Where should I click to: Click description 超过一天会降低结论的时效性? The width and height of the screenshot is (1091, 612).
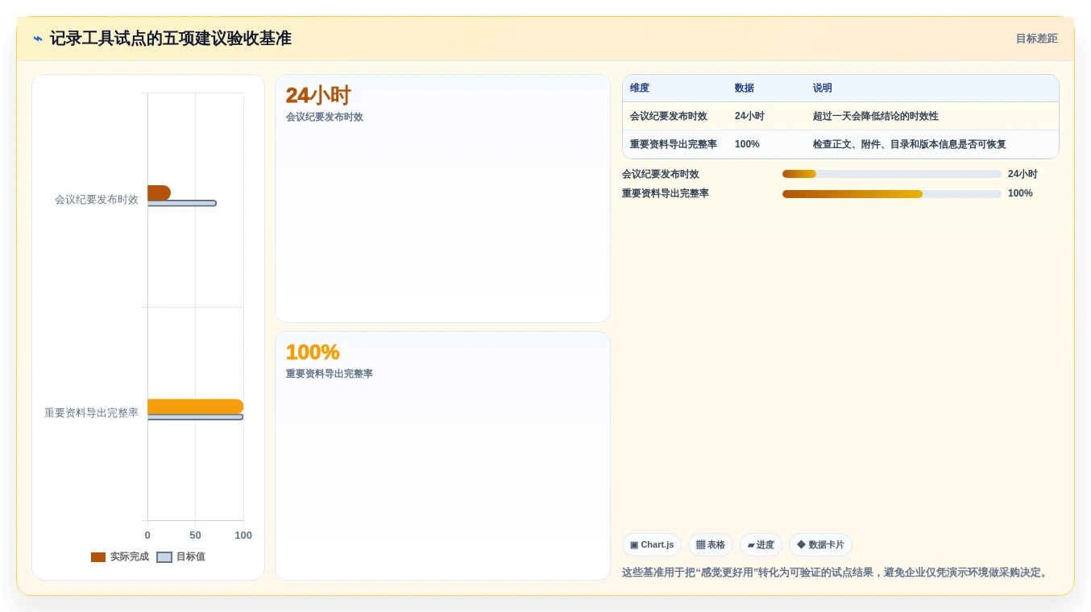876,117
